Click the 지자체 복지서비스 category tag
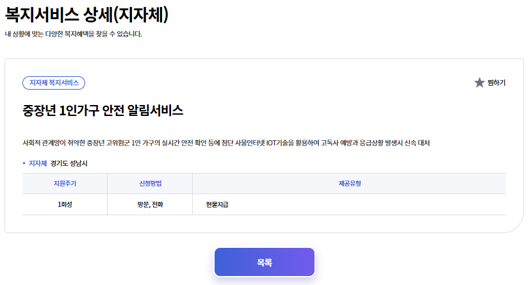This screenshot has width=531, height=285. pos(54,83)
